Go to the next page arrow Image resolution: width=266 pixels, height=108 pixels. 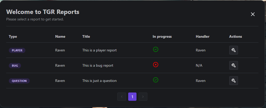143,97
